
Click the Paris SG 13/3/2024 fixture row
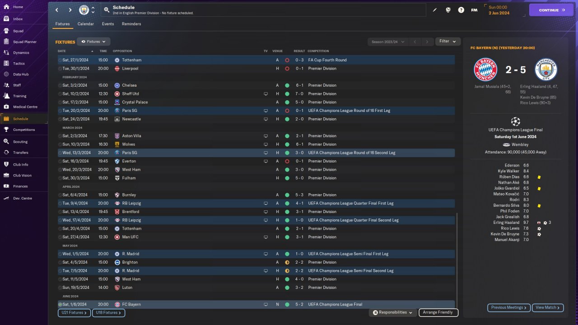[x=256, y=153]
